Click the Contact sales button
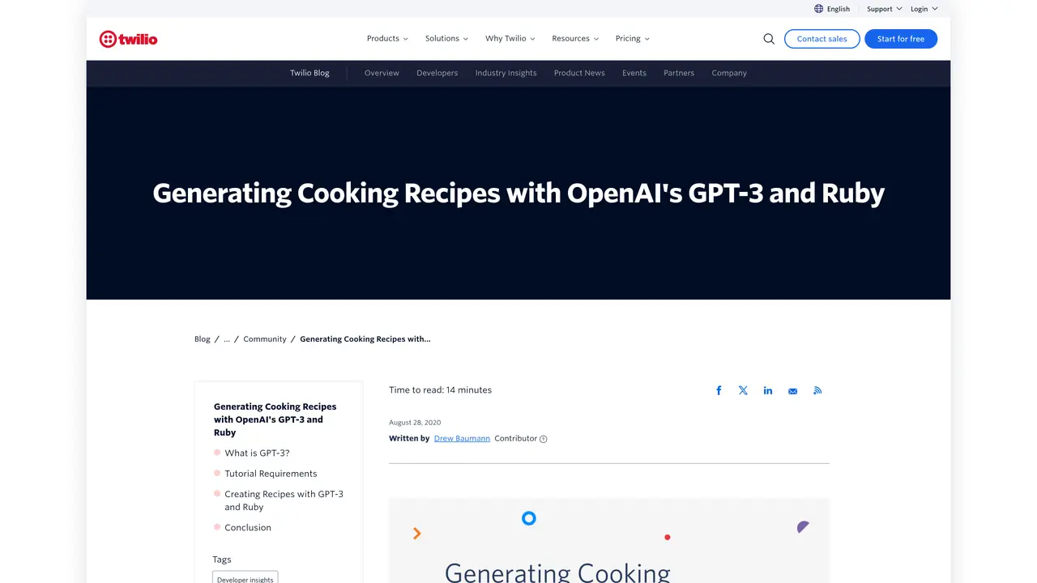 pyautogui.click(x=822, y=39)
